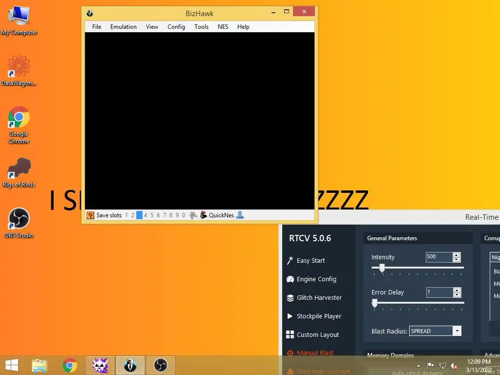Decrease Intensity with the down spinner arrow
This screenshot has width=500, height=375.
[457, 260]
